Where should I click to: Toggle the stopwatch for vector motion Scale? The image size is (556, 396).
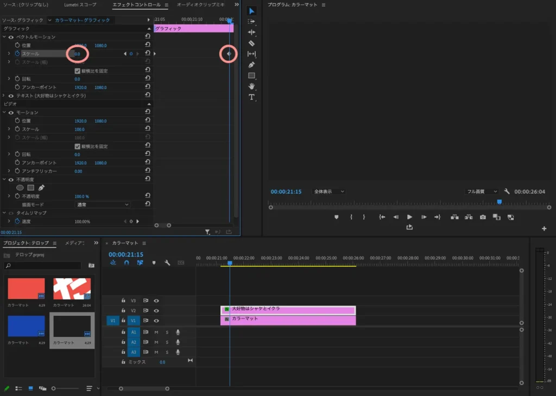[17, 54]
